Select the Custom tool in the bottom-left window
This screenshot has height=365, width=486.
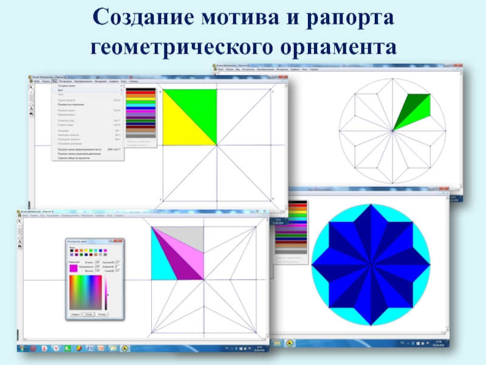[20, 246]
